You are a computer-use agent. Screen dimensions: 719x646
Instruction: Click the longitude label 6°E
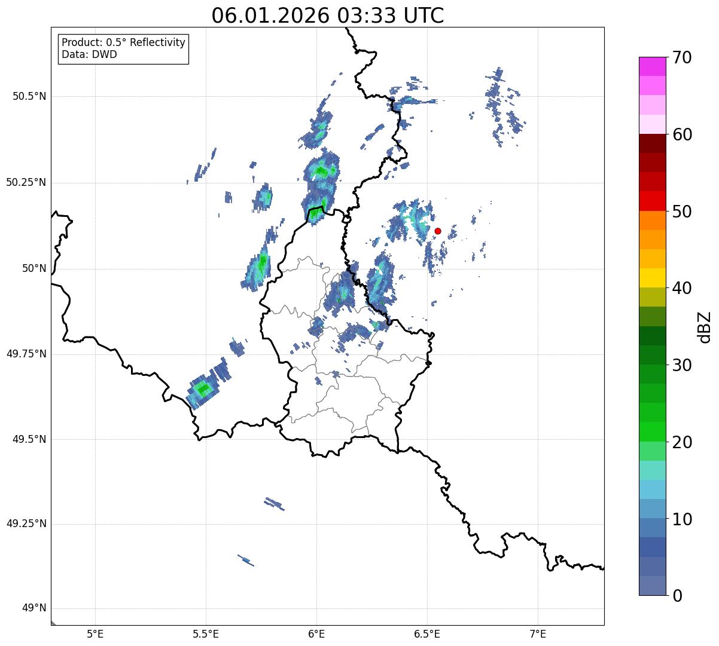tap(316, 633)
